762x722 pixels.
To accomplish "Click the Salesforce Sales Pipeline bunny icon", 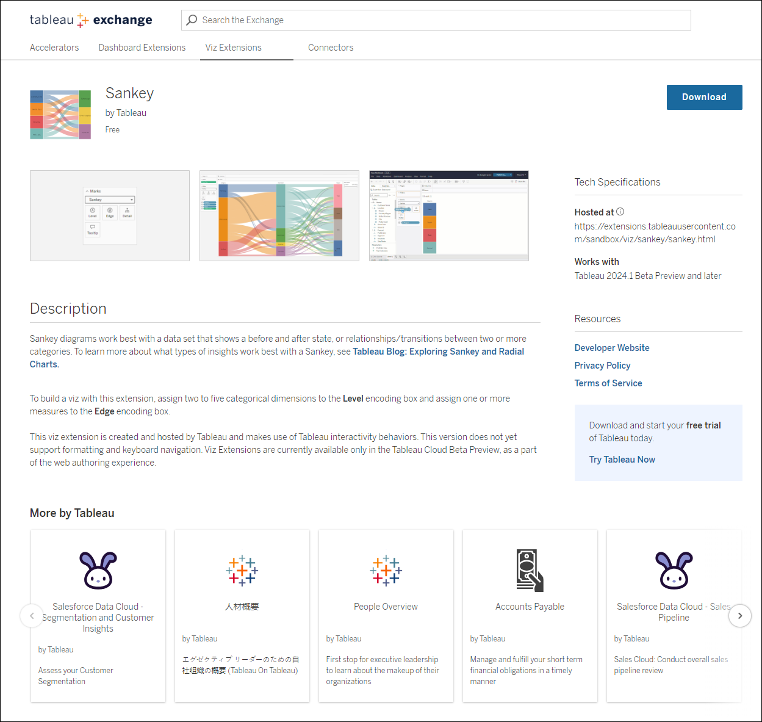I will pyautogui.click(x=674, y=570).
